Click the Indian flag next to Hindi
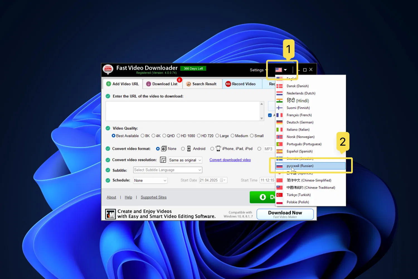This screenshot has height=279, width=418. pos(280,101)
